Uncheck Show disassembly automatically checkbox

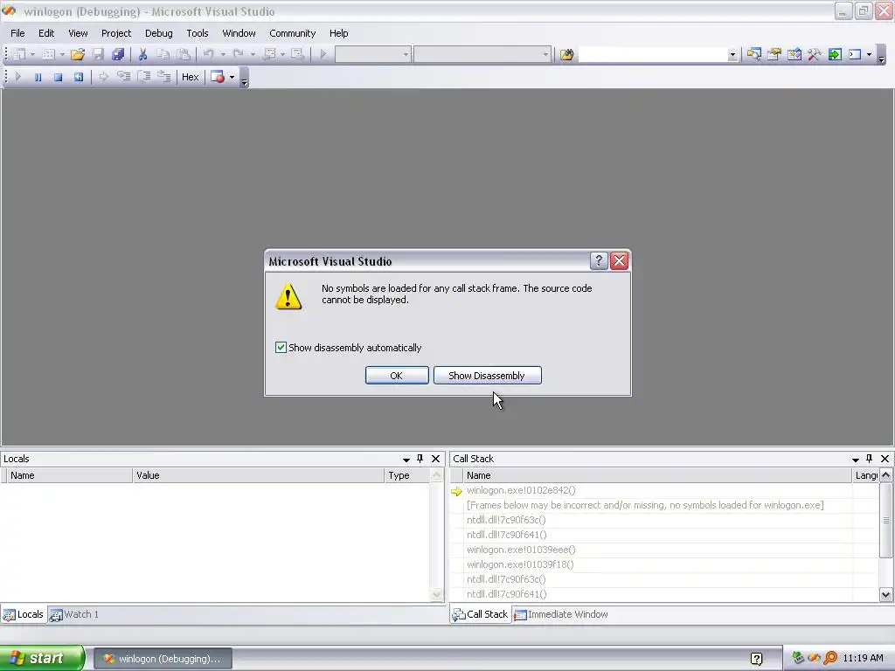(x=281, y=348)
